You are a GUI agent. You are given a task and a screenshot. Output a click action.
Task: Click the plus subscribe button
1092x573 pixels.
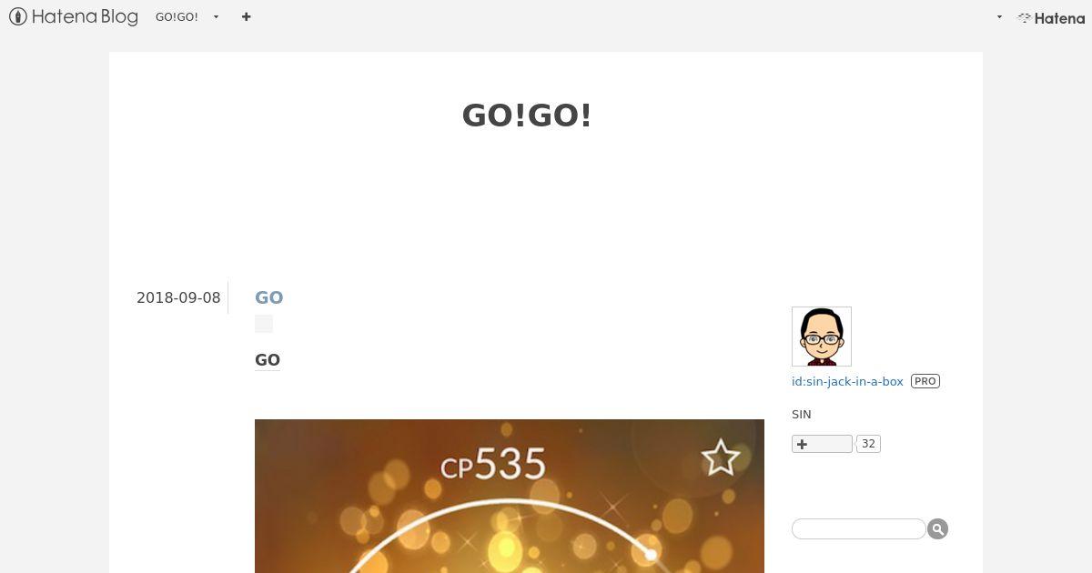(822, 444)
